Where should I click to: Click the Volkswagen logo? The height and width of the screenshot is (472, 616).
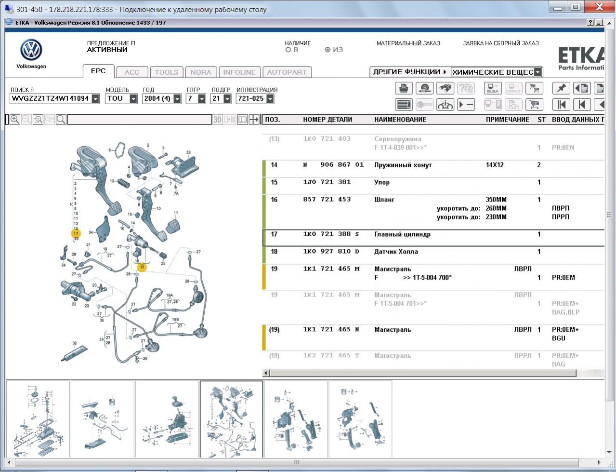click(x=31, y=50)
